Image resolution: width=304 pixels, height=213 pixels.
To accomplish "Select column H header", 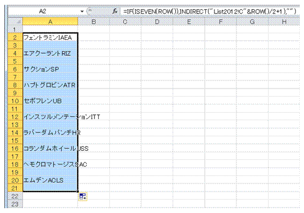I will coord(284,21).
